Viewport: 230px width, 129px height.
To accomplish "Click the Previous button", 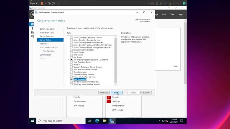I will click(x=104, y=92).
